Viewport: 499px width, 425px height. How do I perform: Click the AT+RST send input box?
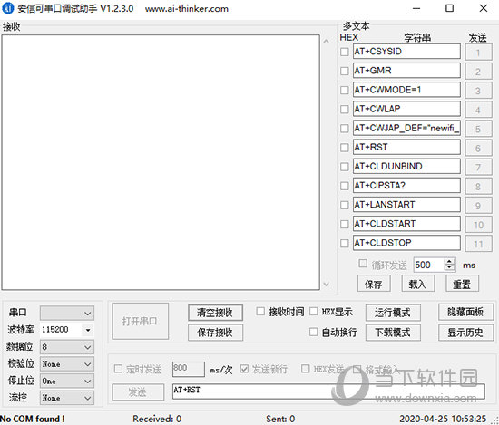coord(328,391)
